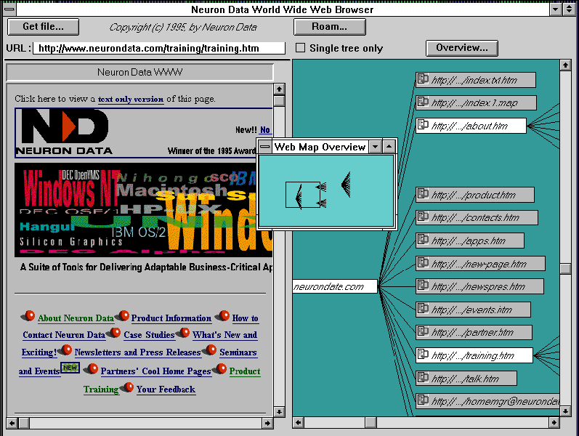The image size is (579, 436).
Task: Click the page icon of index.txt.htm node
Action: pos(423,78)
